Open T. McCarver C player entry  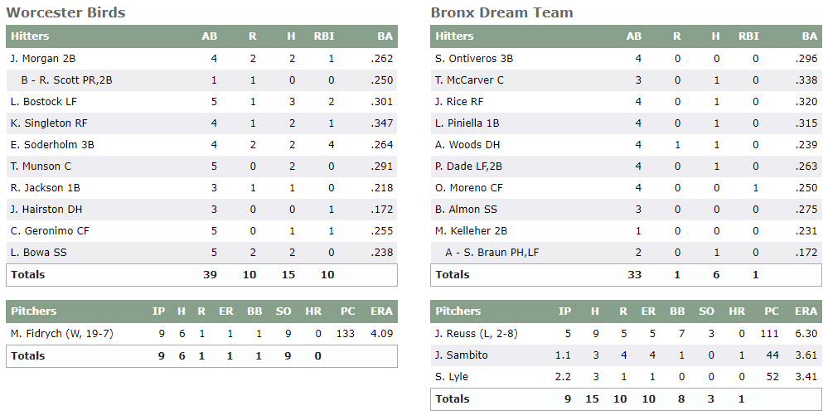(x=469, y=80)
